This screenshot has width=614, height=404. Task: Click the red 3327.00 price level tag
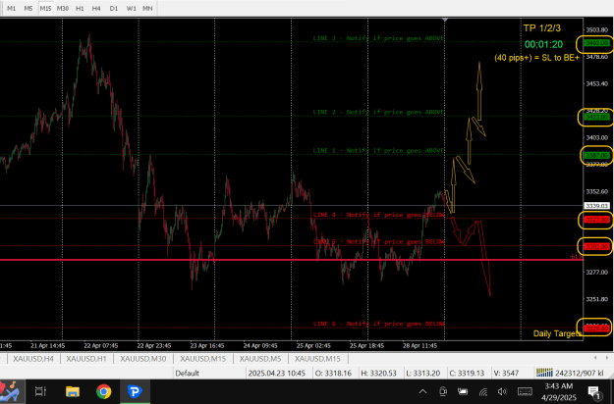pyautogui.click(x=596, y=220)
